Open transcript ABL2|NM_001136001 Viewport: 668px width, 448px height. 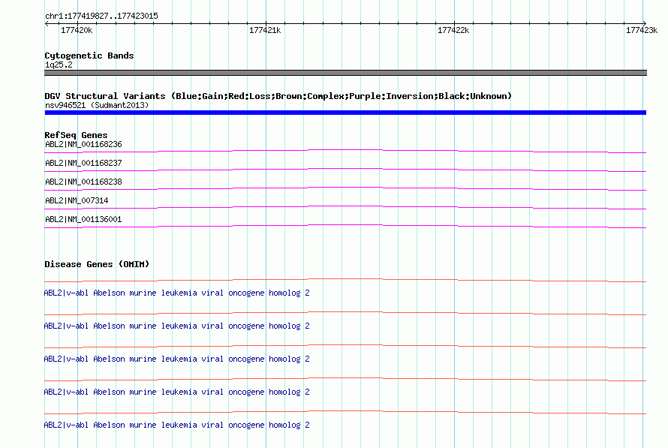[x=83, y=219]
